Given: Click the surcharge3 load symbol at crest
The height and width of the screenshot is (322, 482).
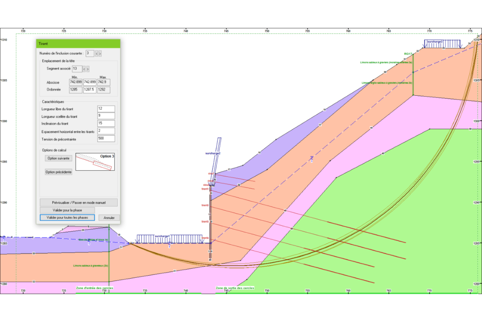Looking at the screenshot, I should 442,43.
